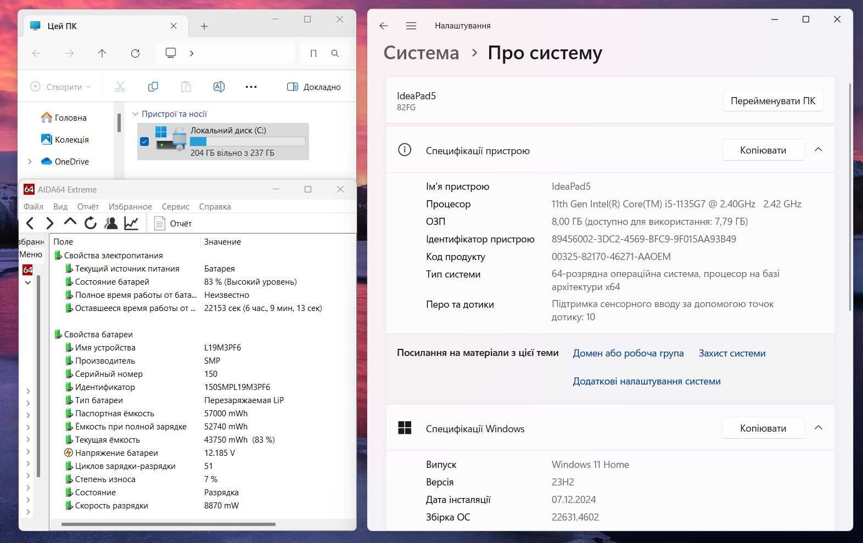The image size is (863, 543).
Task: Click the Settings vertical scrollbar
Action: (x=850, y=197)
